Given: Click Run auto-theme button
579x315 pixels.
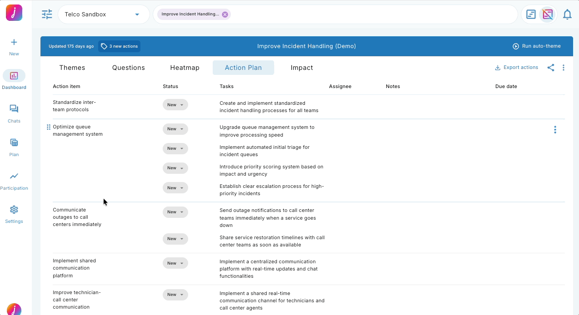Looking at the screenshot, I should 537,46.
